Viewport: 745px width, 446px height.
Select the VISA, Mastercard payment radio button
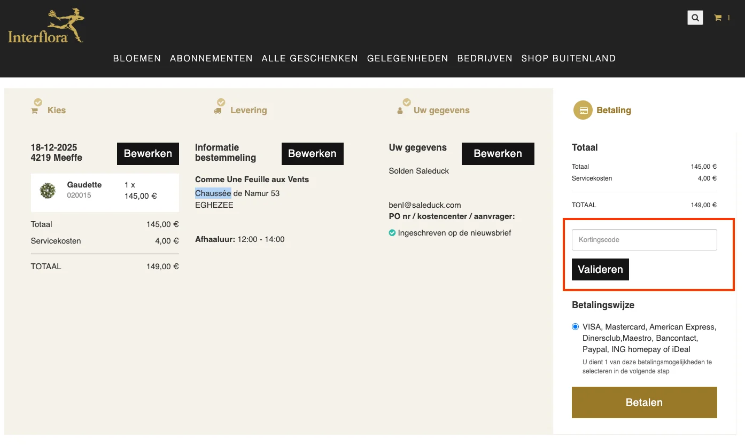click(575, 327)
